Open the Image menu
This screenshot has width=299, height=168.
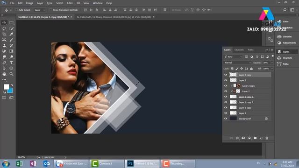point(29,3)
